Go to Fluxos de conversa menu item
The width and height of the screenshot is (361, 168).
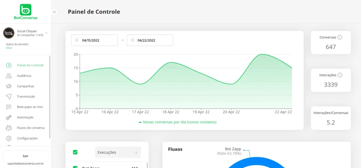[x=30, y=128]
